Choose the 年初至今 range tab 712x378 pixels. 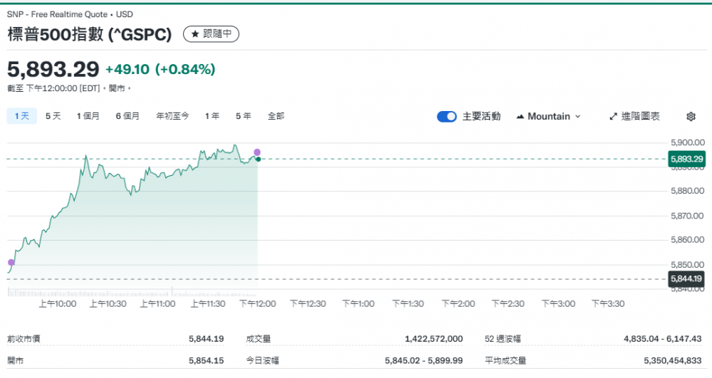[x=172, y=116]
